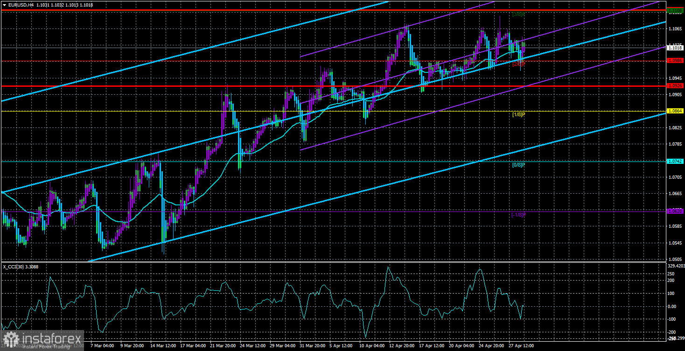Click the 24 Apr 20:00 time label
Image resolution: width=685 pixels, height=351 pixels.
490,346
